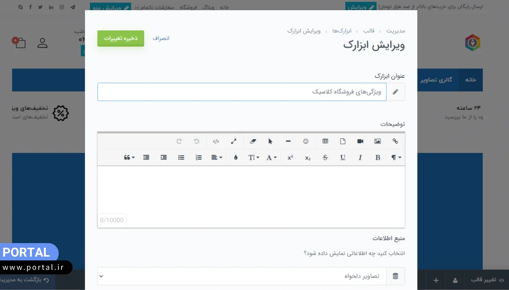This screenshot has width=509, height=290.
Task: Switch to the وبلاگ menu item
Action: [x=209, y=7]
